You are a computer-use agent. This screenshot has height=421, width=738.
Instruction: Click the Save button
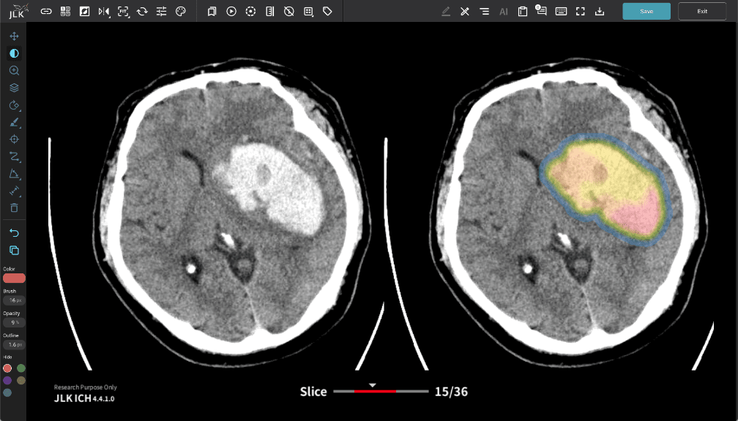coord(646,12)
